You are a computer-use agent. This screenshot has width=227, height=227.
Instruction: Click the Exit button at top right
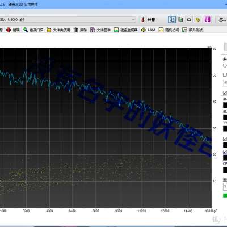(x=222, y=19)
